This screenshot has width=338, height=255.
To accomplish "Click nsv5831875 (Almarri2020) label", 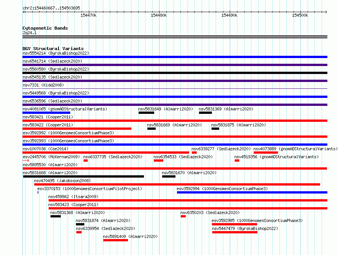I will 238,125.
